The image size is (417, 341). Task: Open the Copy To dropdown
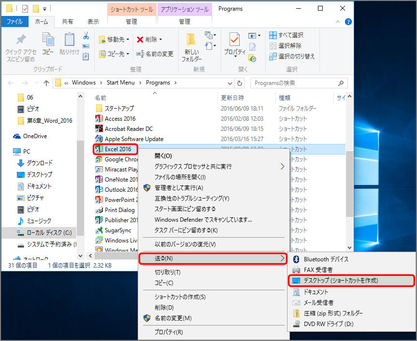(114, 54)
